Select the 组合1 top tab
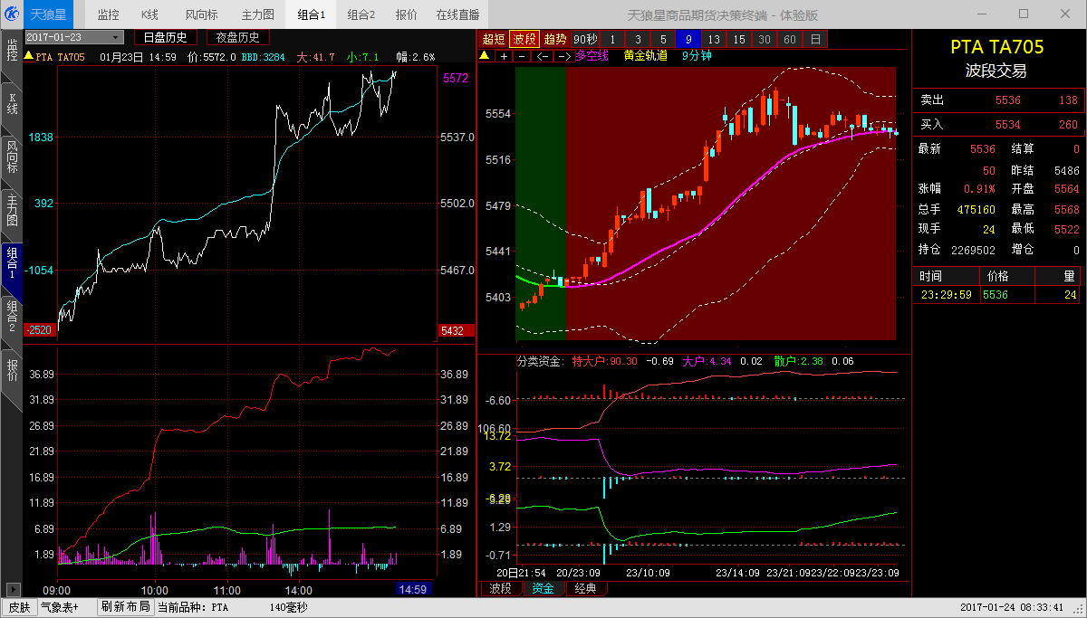Screen dimensions: 1087x618 (x=311, y=14)
